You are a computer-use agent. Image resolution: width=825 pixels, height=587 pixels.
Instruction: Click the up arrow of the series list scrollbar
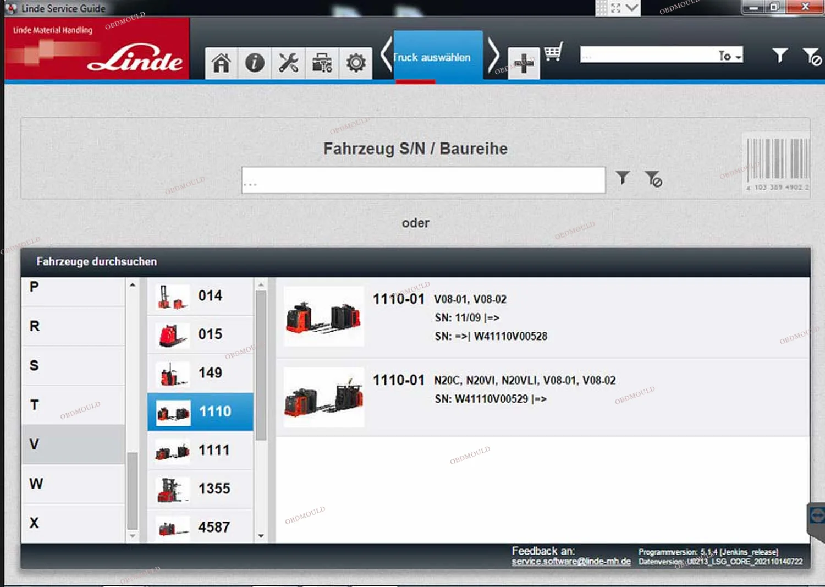(x=261, y=284)
